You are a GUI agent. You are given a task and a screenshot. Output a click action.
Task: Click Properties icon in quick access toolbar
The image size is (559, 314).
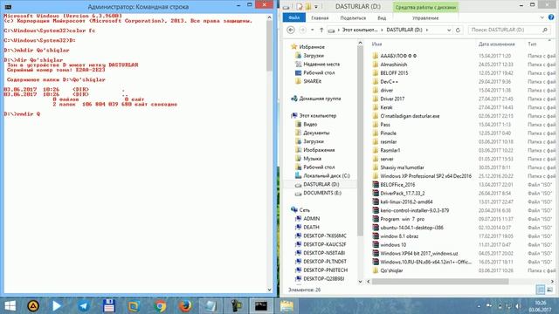(300, 6)
